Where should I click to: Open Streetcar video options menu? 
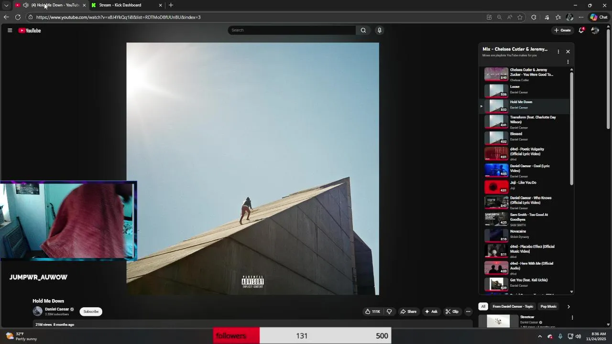pos(572,318)
